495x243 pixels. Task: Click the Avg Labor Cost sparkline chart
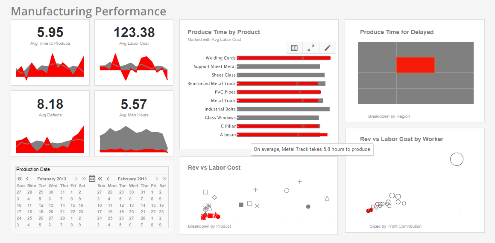pyautogui.click(x=134, y=67)
